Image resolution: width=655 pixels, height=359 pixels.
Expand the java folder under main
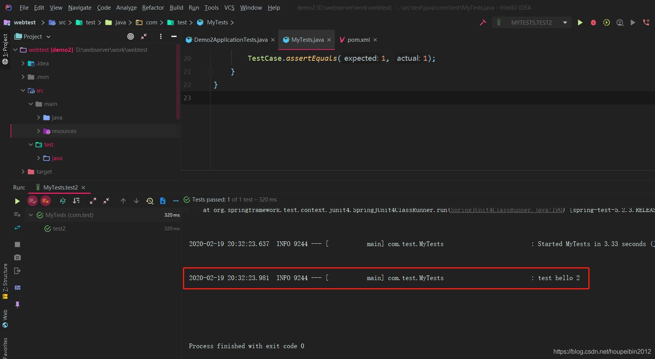click(39, 118)
